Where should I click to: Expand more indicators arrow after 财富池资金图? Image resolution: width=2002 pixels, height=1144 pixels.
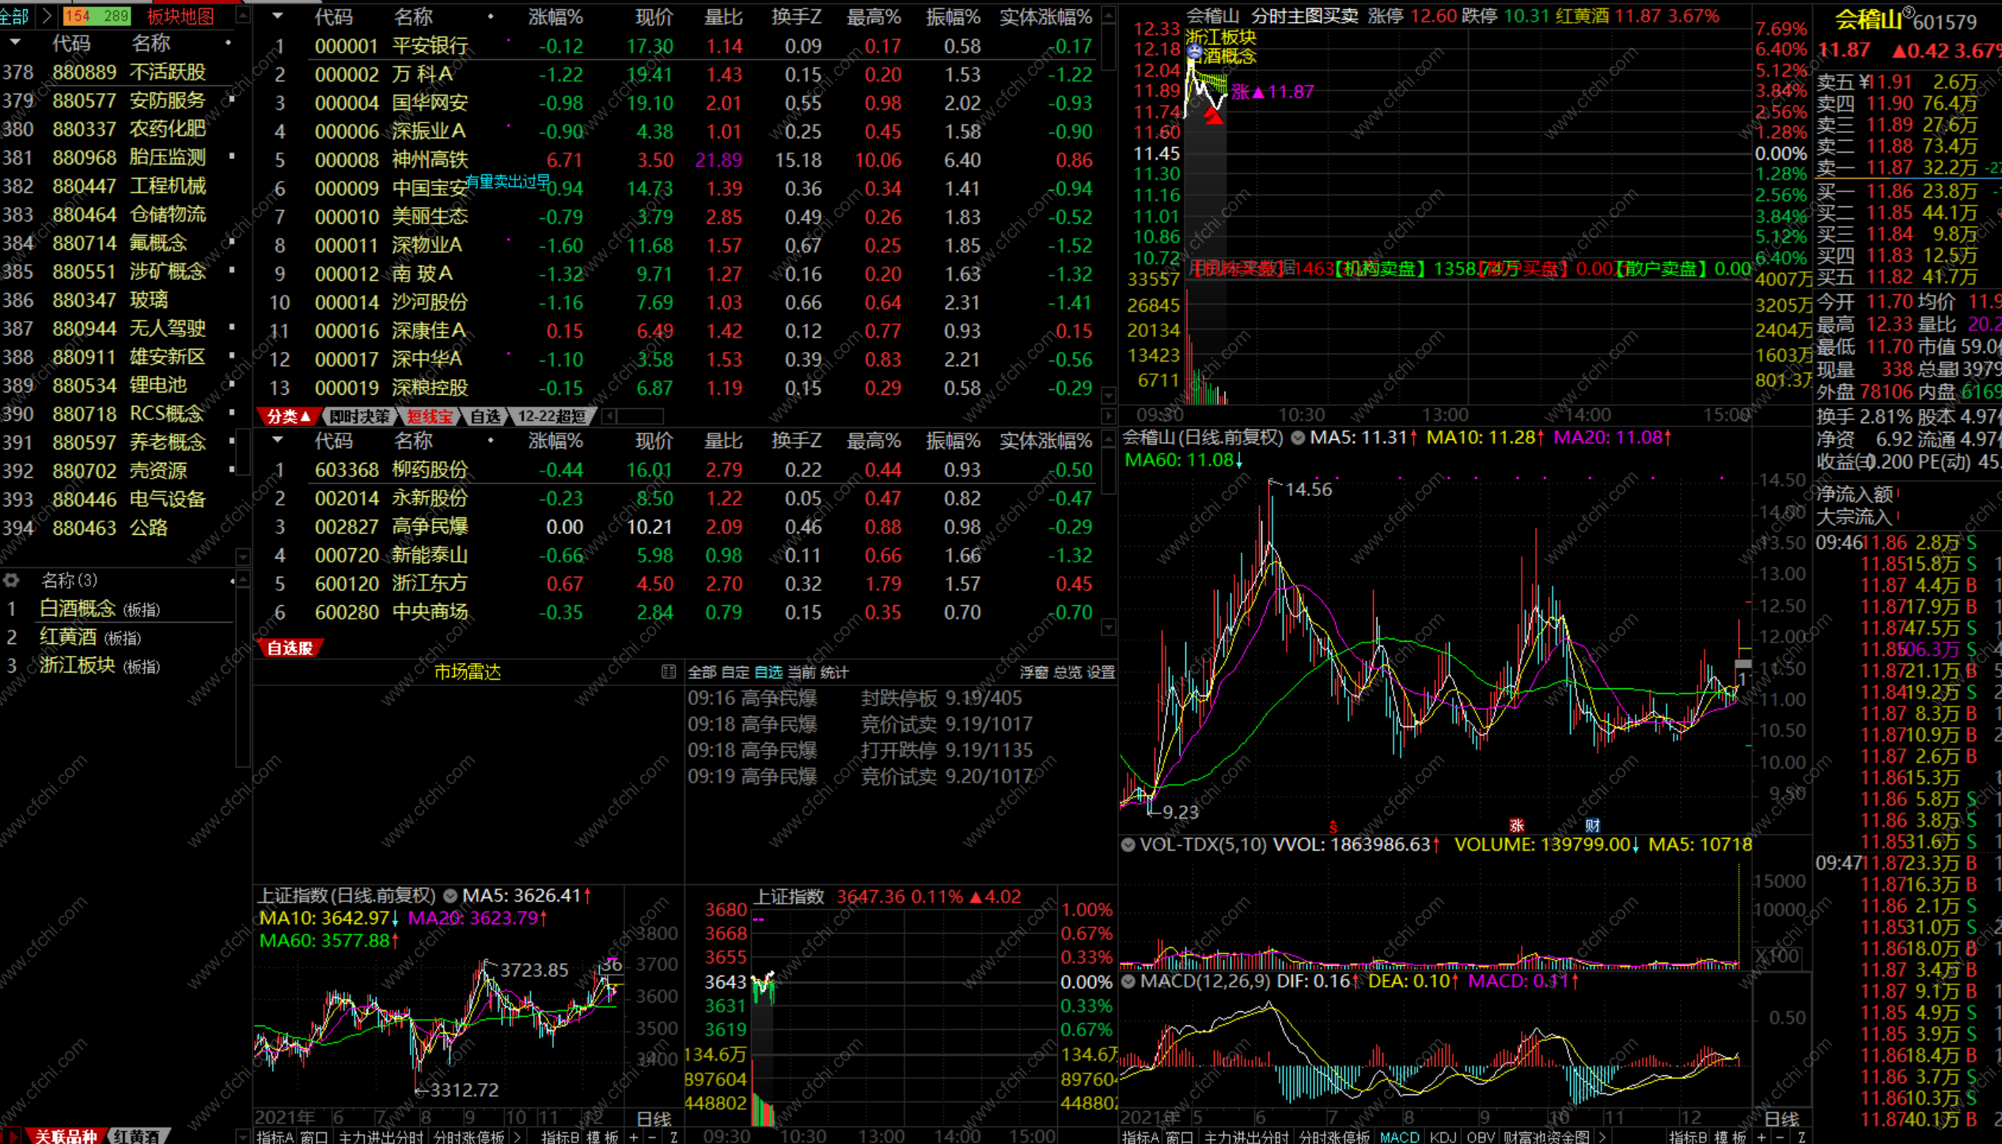[1602, 1137]
